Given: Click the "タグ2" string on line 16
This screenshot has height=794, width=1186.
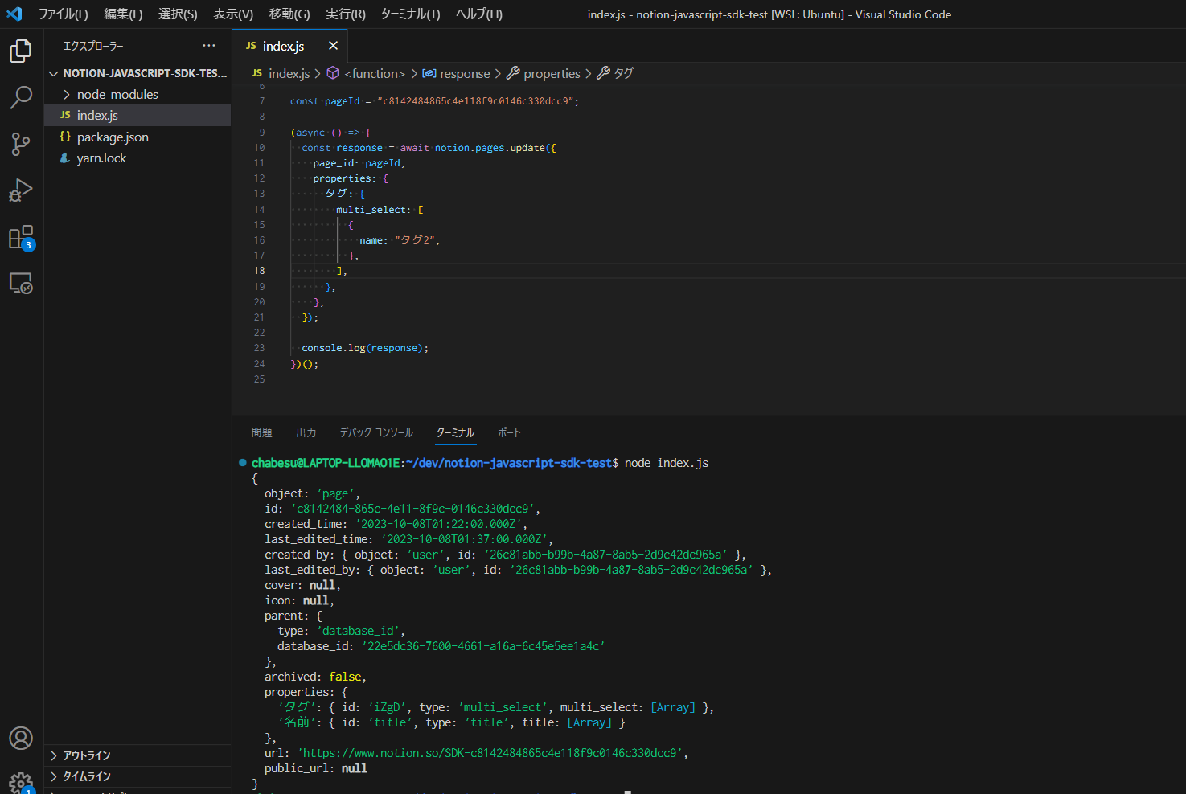Looking at the screenshot, I should tap(415, 240).
